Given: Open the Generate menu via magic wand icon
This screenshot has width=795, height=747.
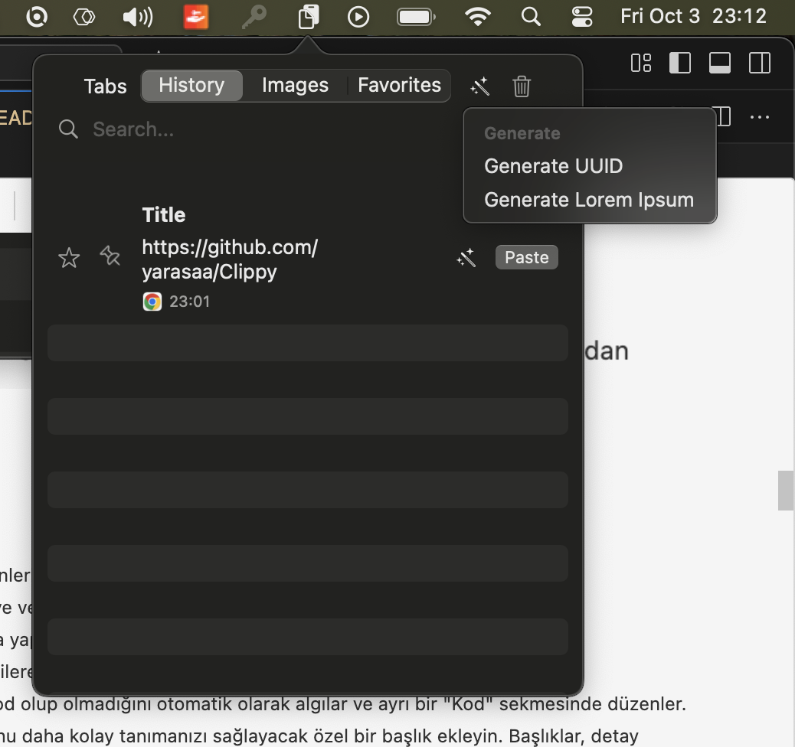Looking at the screenshot, I should (x=479, y=86).
